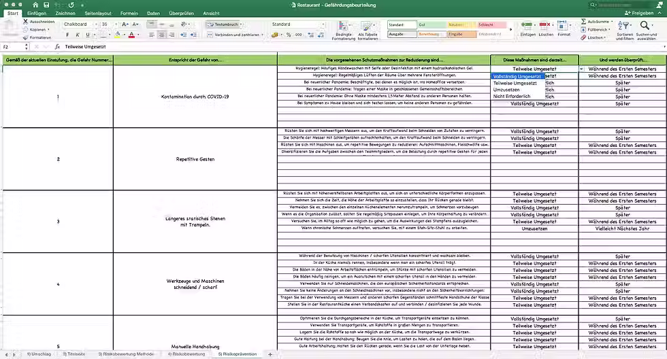Switch to the Formeln ribbon tab

click(x=129, y=13)
